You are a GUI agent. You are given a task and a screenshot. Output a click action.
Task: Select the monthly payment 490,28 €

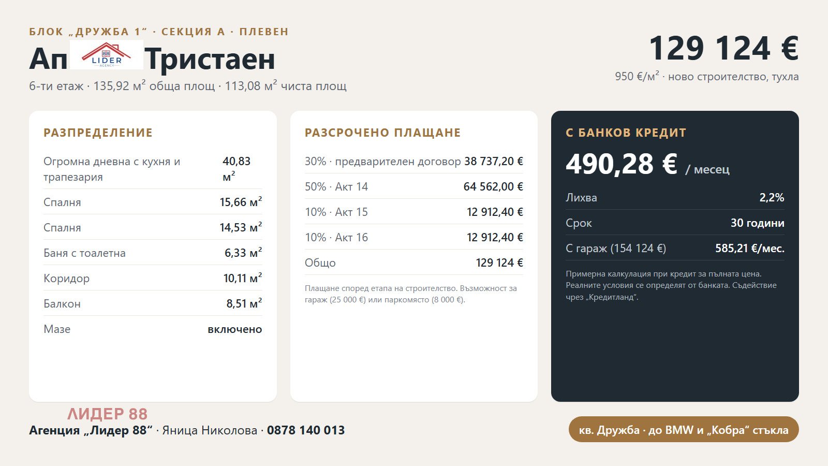[x=622, y=164]
